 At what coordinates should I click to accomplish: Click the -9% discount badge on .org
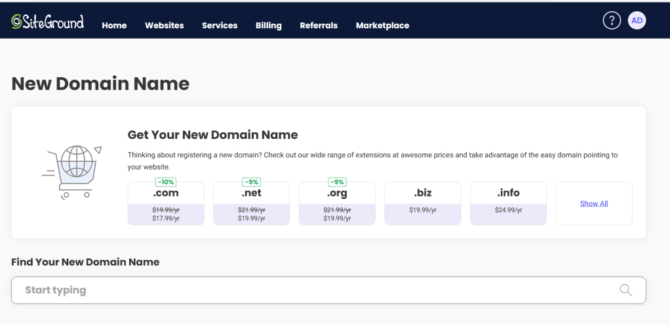pyautogui.click(x=337, y=182)
